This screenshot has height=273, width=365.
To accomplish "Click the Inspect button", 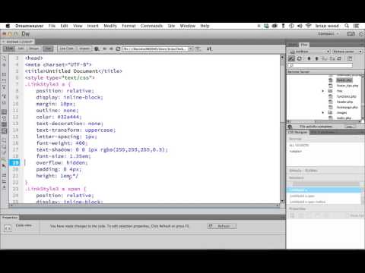I will (x=84, y=49).
